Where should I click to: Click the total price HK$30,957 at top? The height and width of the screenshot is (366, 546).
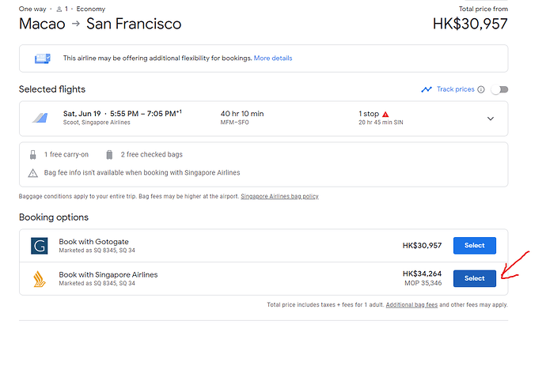470,24
